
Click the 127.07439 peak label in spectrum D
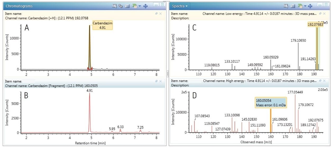pyautogui.click(x=223, y=129)
